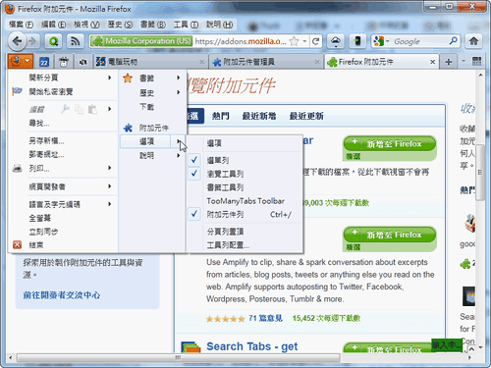This screenshot has height=368, width=491.
Task: Open the Google search engine dropdown
Action: tap(387, 41)
